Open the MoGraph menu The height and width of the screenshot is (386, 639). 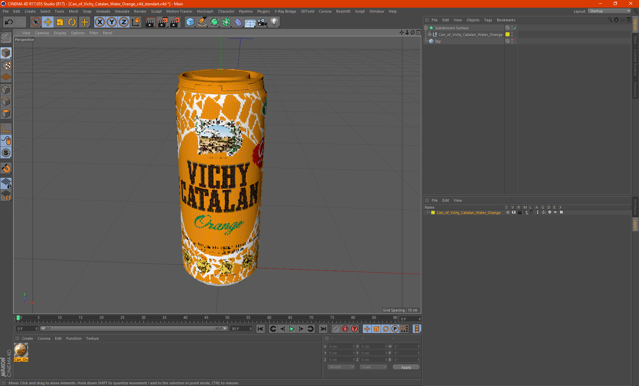205,11
